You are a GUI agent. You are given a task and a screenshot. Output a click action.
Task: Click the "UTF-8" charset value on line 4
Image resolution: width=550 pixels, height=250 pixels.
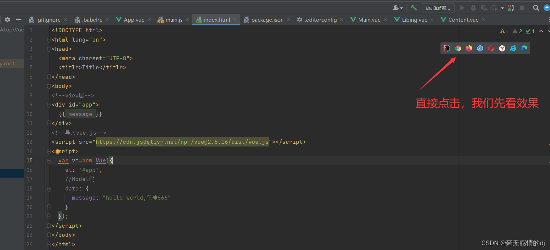(118, 59)
